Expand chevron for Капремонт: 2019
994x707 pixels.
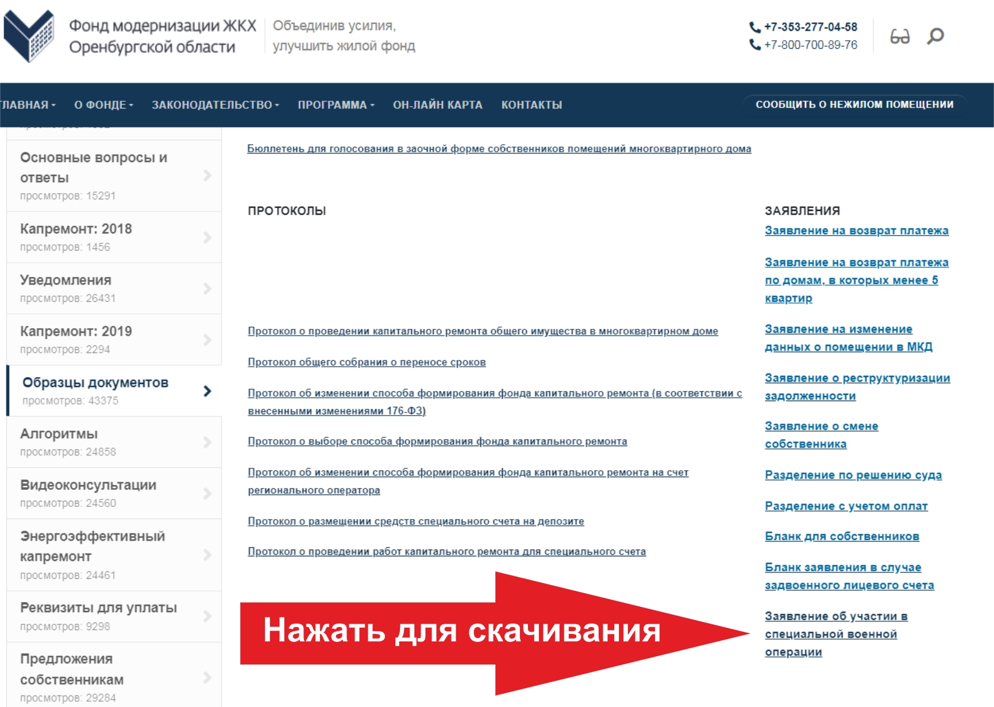pos(207,339)
